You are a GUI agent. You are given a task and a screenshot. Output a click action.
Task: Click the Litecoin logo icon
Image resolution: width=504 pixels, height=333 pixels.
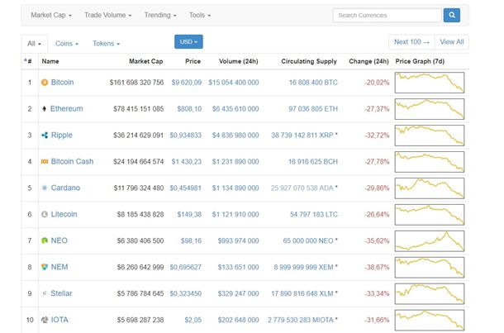point(45,214)
